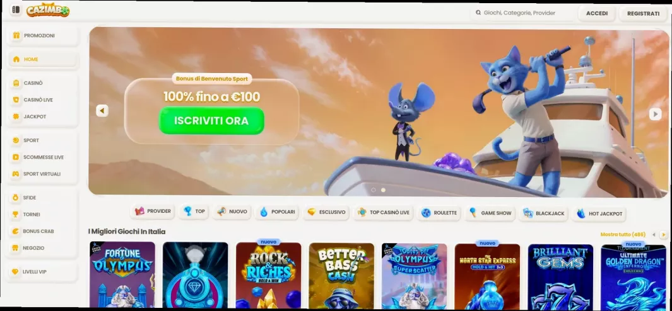672x311 pixels.
Task: Open Promozioni gift icon in sidebar
Action: [16, 35]
